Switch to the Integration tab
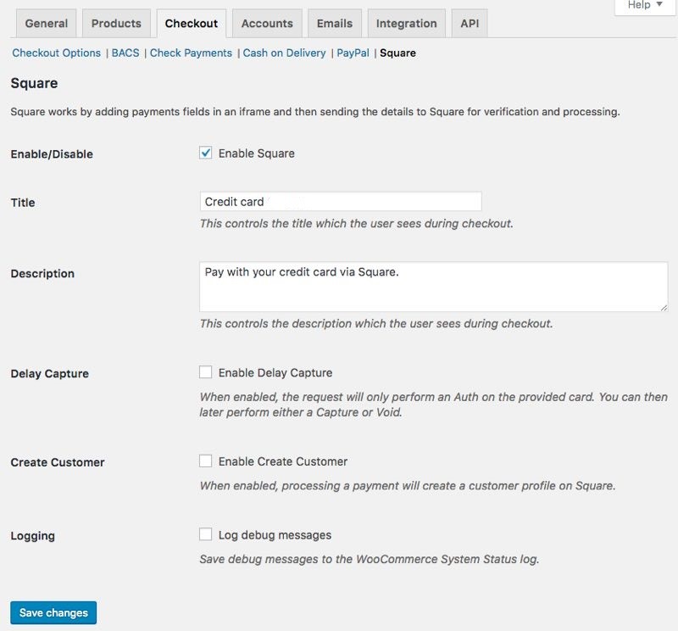The image size is (678, 631). 407,23
